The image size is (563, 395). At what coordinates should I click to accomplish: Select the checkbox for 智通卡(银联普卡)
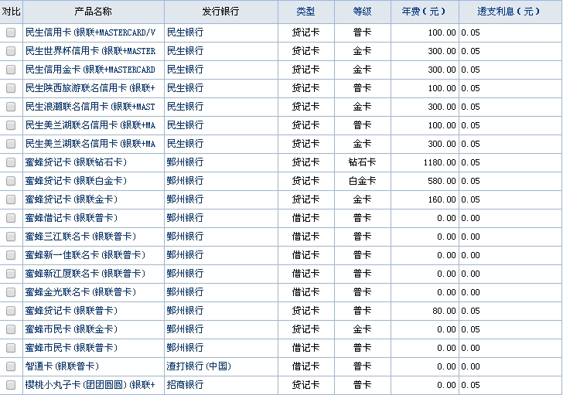[11, 366]
